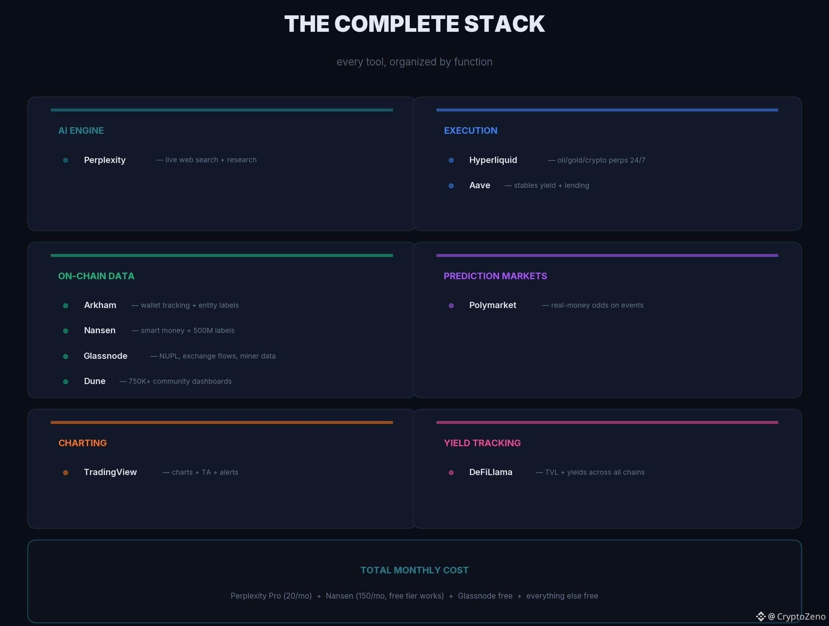829x626 pixels.
Task: Click the TOTAL MONTHLY COST heading
Action: (x=414, y=570)
